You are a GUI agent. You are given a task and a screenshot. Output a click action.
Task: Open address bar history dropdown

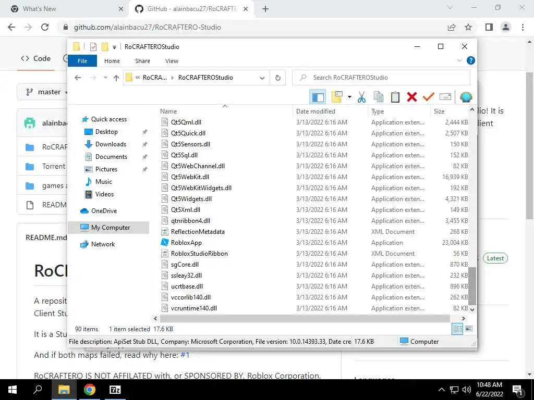coord(262,78)
